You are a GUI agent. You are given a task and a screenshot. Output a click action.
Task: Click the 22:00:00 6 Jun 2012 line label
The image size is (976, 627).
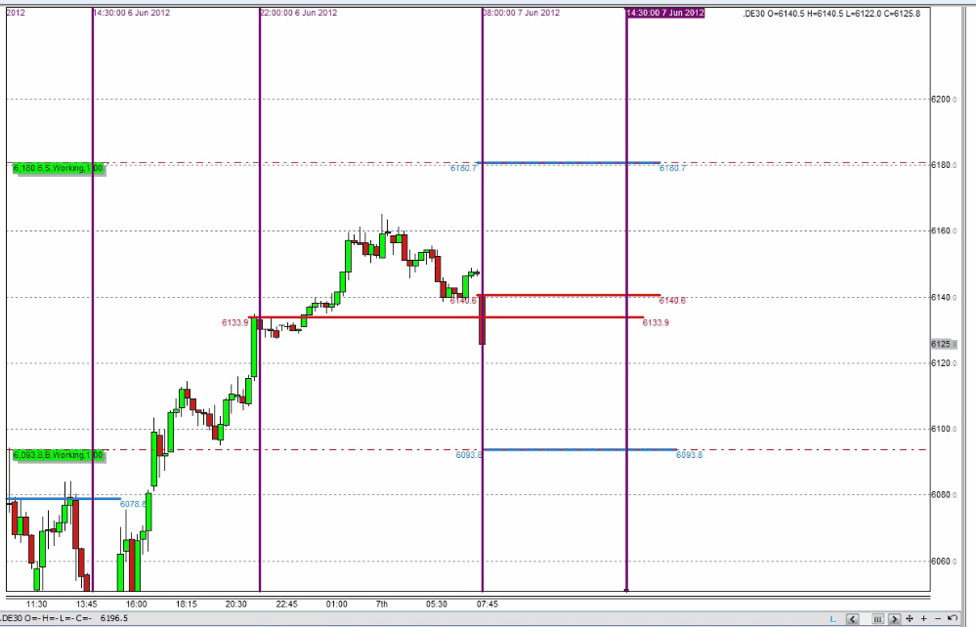(299, 13)
